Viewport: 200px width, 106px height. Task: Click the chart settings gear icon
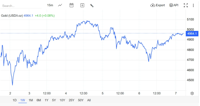(192, 93)
